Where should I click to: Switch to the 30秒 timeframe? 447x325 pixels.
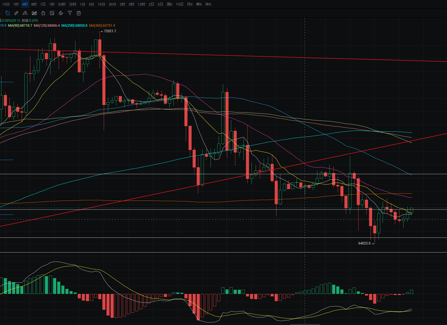(x=62, y=4)
